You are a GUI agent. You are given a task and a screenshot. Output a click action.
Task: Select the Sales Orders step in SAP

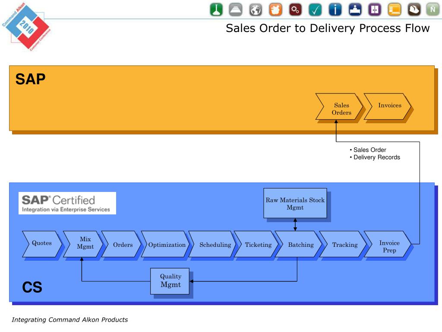pos(339,107)
